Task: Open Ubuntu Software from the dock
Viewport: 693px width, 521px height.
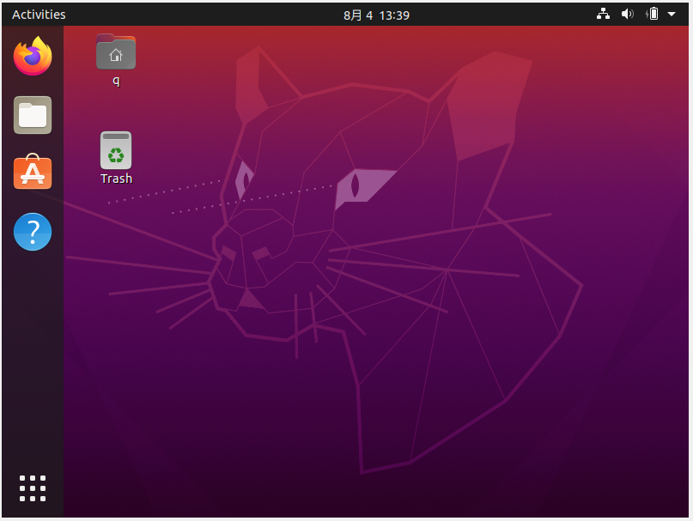Action: pyautogui.click(x=33, y=172)
